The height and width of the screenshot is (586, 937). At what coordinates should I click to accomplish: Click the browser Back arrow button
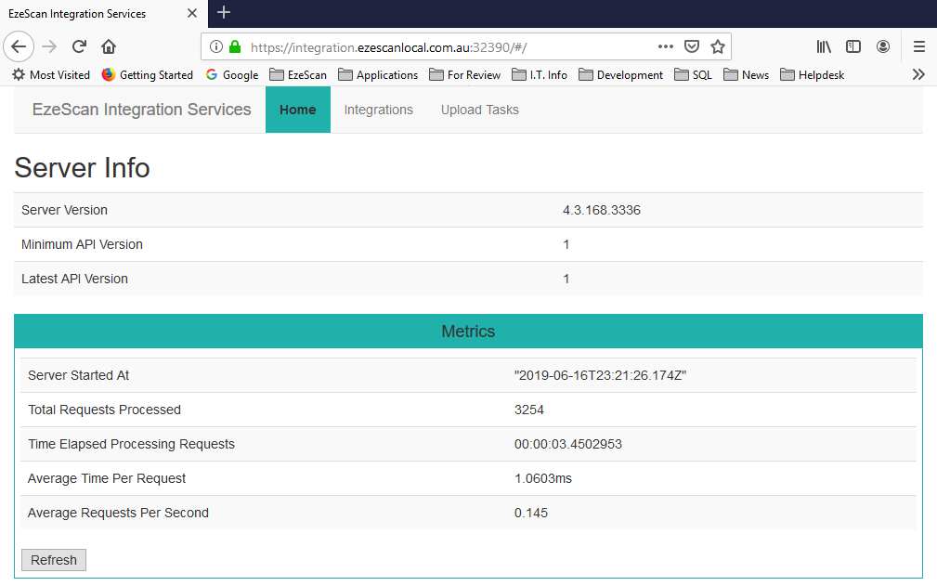(x=19, y=46)
